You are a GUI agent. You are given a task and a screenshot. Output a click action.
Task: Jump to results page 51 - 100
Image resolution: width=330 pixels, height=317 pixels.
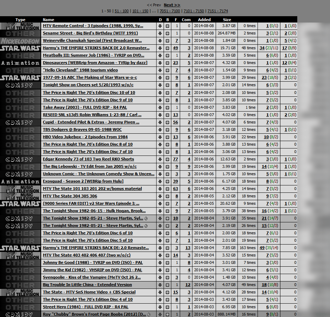122,11
